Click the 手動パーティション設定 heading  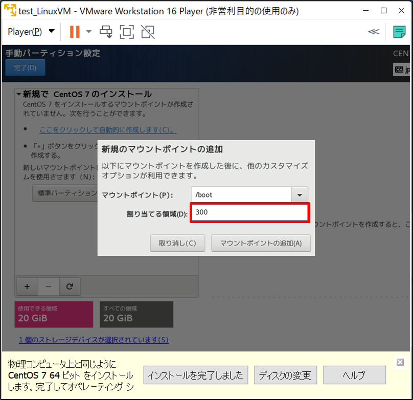(53, 53)
